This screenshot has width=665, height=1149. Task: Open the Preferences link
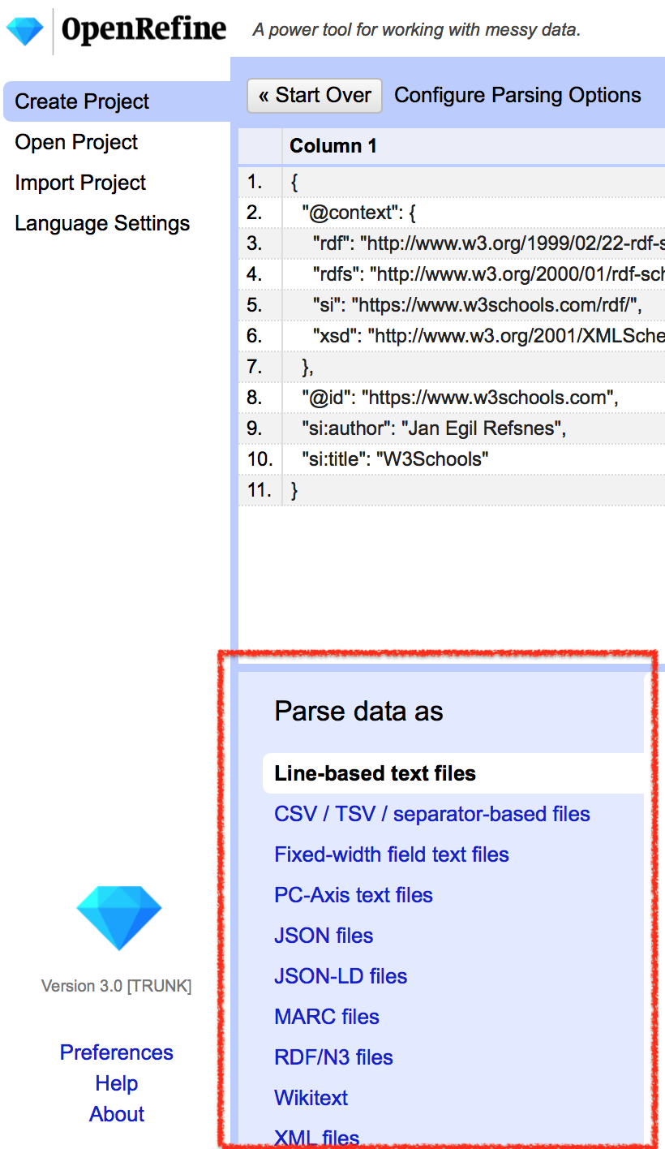coord(117,1052)
